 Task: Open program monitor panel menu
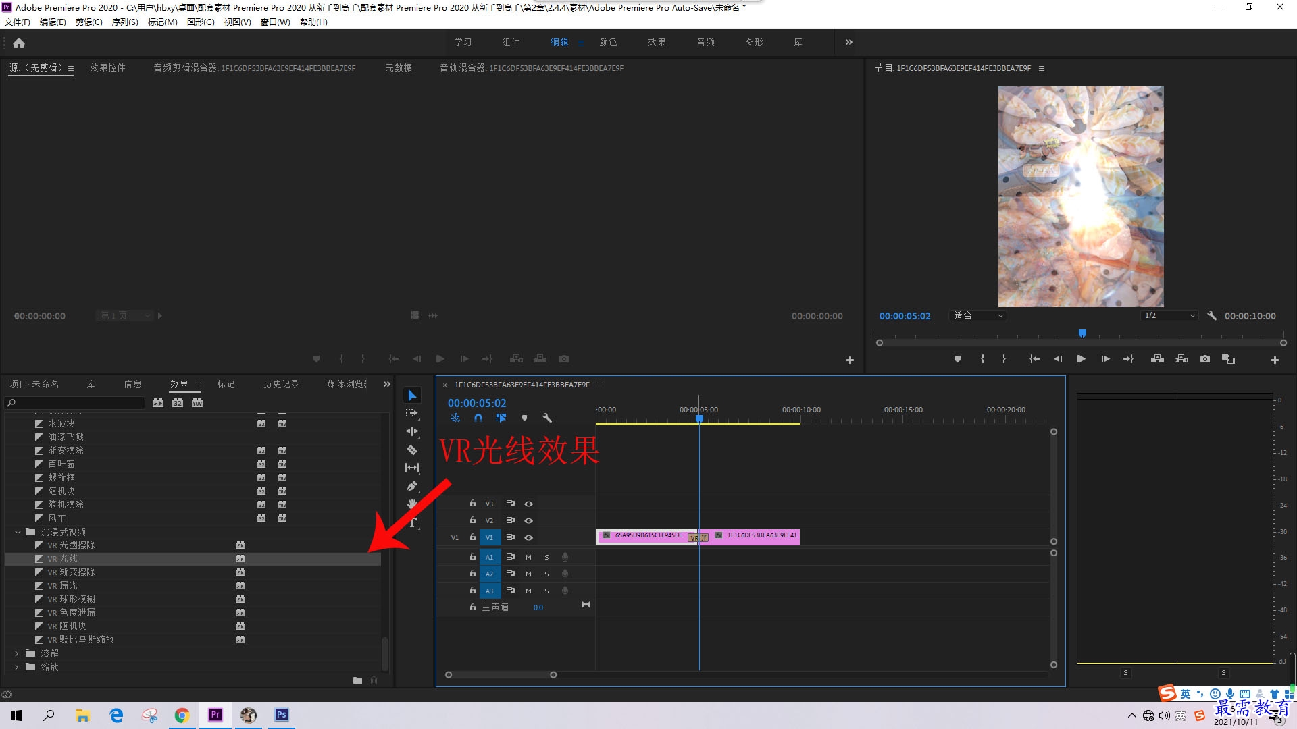click(x=1042, y=69)
